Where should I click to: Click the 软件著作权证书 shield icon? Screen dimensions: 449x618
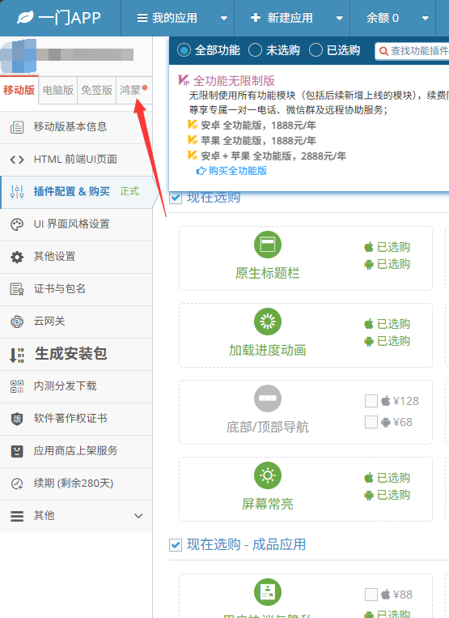point(17,419)
